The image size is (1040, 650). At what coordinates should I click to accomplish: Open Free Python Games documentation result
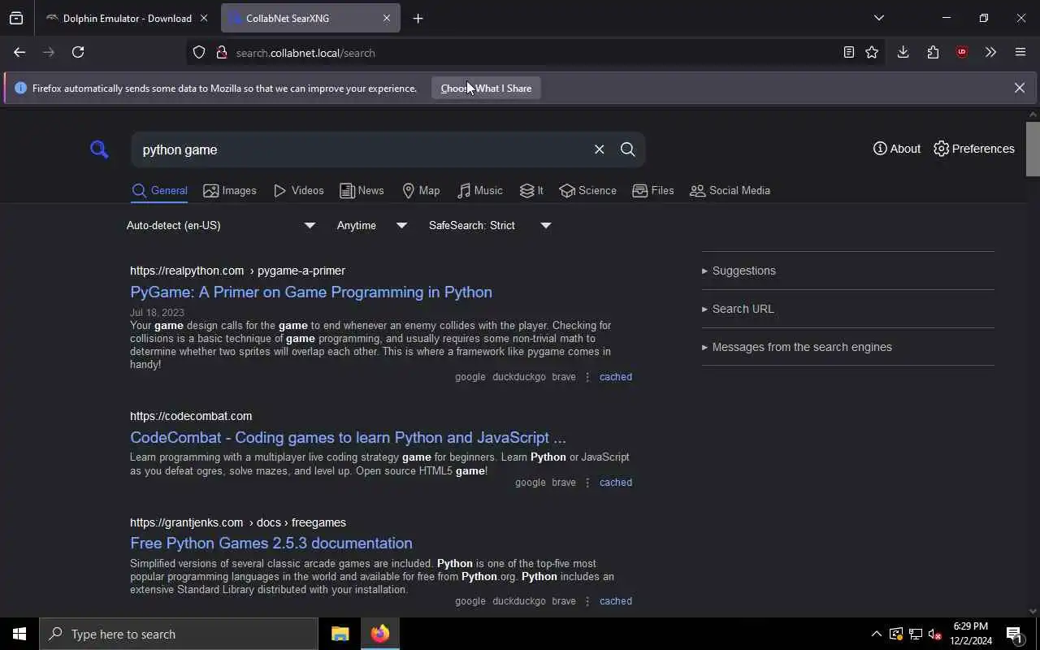point(271,543)
